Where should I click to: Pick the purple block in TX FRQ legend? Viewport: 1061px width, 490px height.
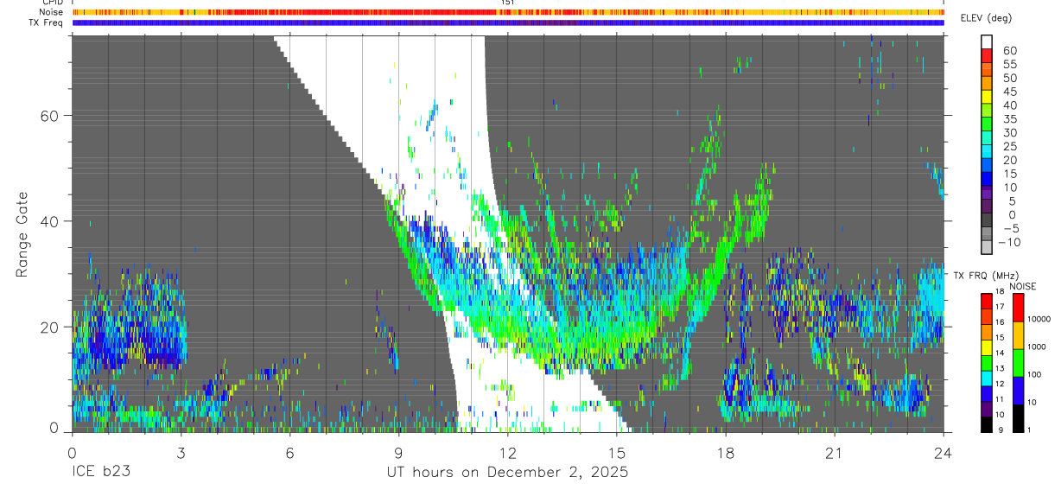click(x=987, y=410)
